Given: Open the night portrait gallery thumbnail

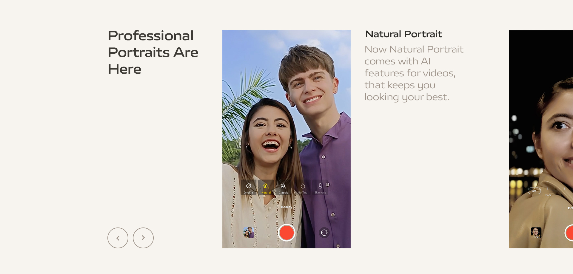Looking at the screenshot, I should pos(536,233).
